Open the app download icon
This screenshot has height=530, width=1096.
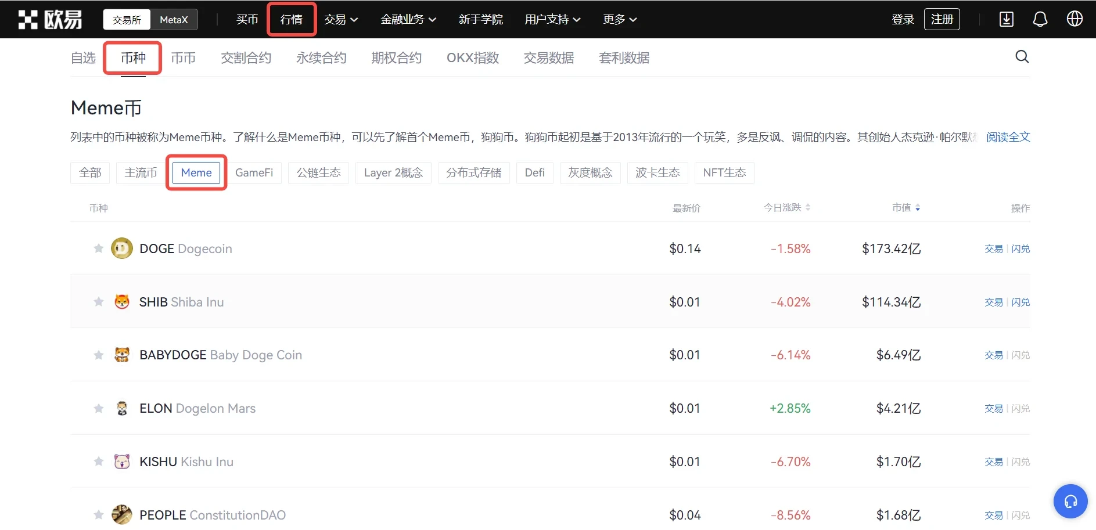[1006, 19]
